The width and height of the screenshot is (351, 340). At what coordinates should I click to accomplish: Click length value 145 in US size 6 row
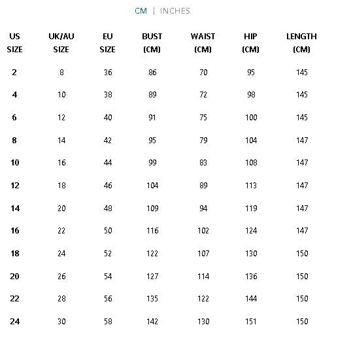(x=302, y=117)
